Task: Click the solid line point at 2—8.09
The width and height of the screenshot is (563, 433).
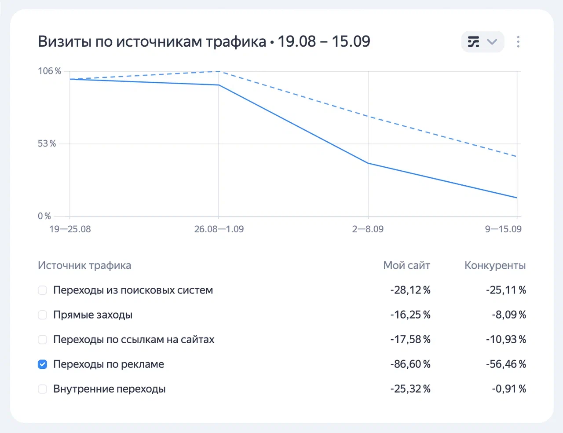Action: (x=368, y=163)
